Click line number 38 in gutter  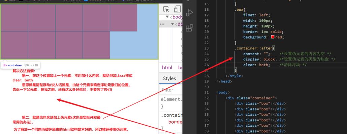coord(206,131)
